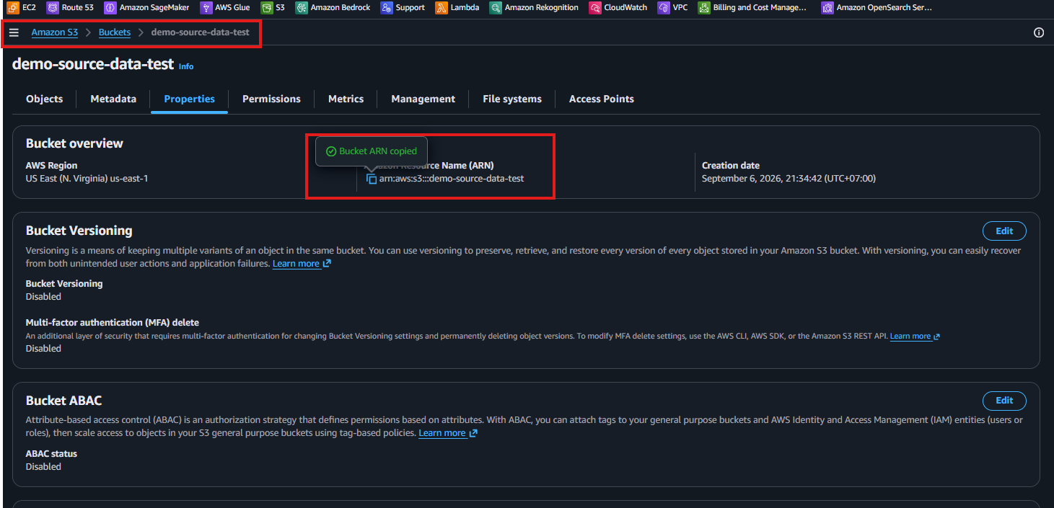This screenshot has height=508, width=1054.
Task: Click the Creation date label
Action: [731, 166]
